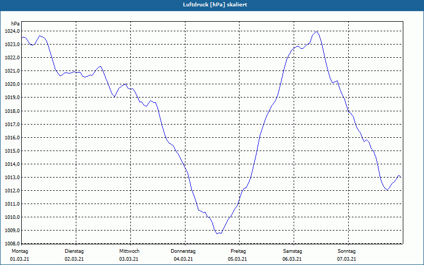Click the 1021,0 axis value

[12, 71]
